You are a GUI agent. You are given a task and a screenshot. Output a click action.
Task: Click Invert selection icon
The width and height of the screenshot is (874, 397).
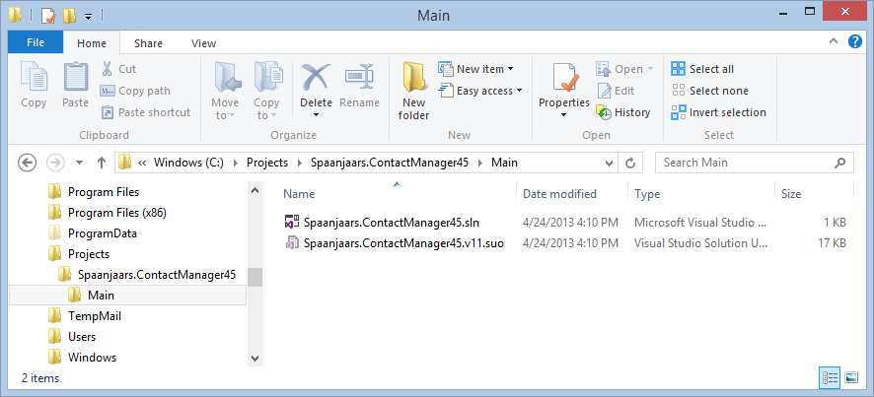[x=679, y=112]
